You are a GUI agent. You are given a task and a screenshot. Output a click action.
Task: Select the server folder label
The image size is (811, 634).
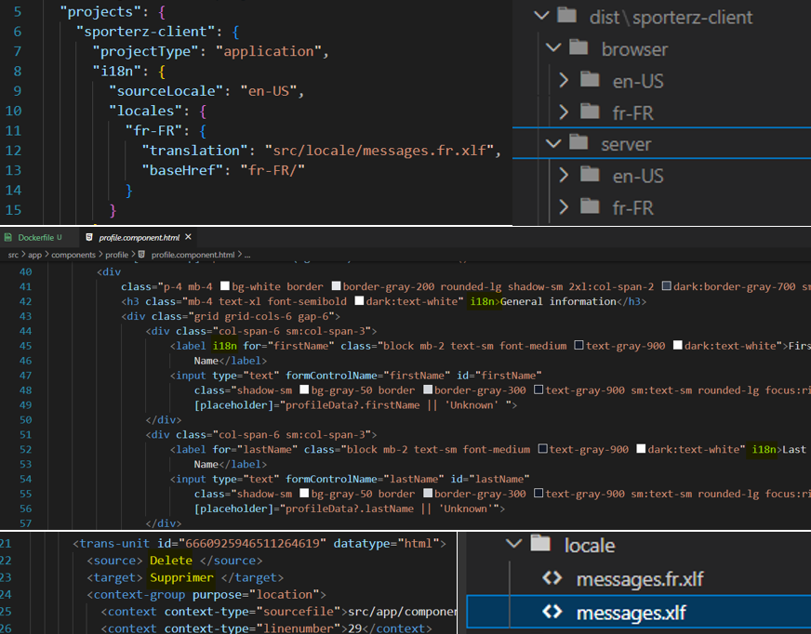626,144
